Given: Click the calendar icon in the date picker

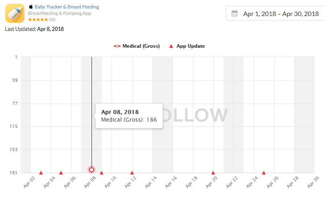Looking at the screenshot, I should [x=235, y=14].
